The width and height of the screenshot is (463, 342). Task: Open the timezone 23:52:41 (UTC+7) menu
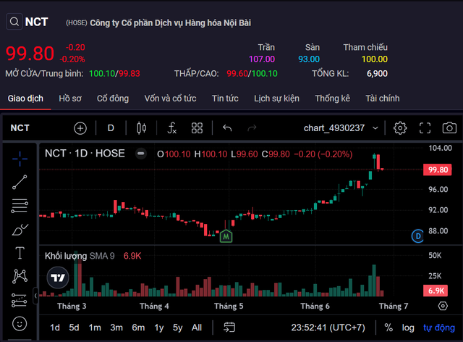pyautogui.click(x=328, y=328)
